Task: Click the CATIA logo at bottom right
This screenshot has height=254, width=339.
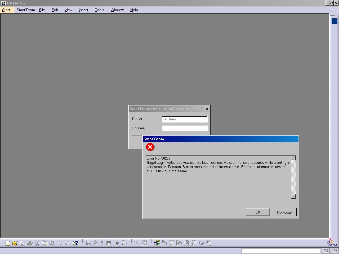Action: (x=332, y=242)
